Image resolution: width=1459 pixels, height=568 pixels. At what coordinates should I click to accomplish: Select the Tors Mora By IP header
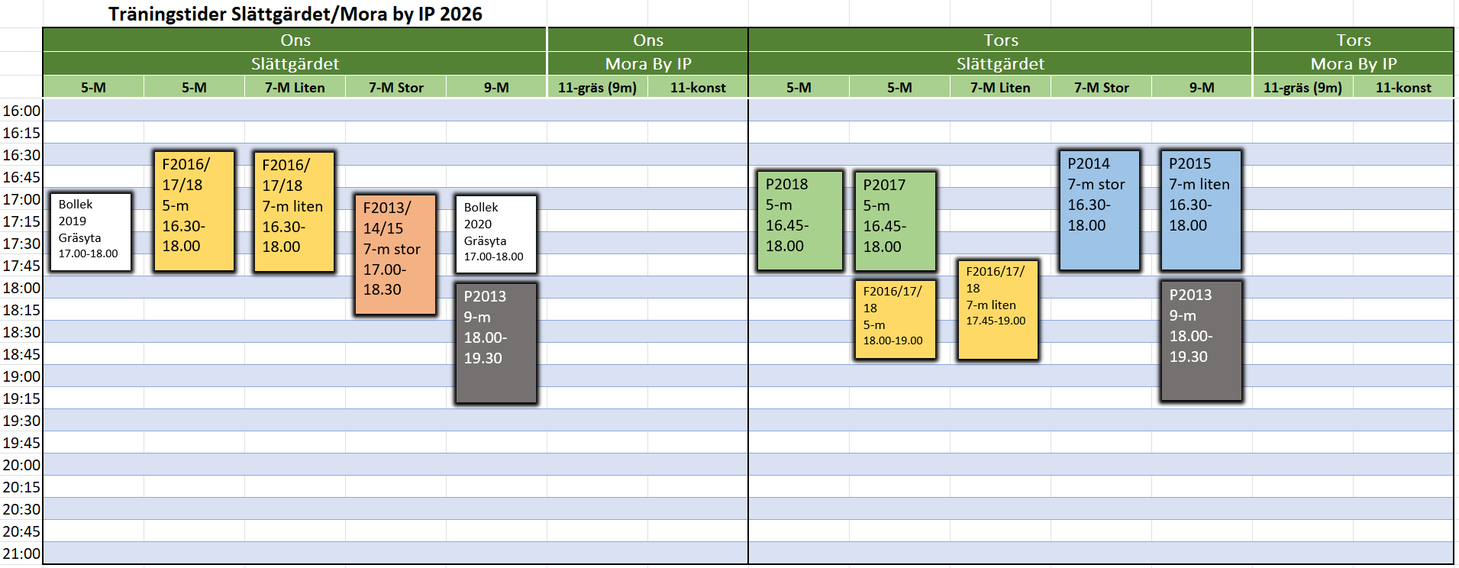pos(1353,63)
